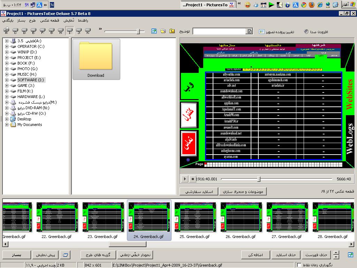Viewport: 357px width, 268px height.
Task: Select the DVD-RAM (N:) drive in the tree
Action: (33, 108)
